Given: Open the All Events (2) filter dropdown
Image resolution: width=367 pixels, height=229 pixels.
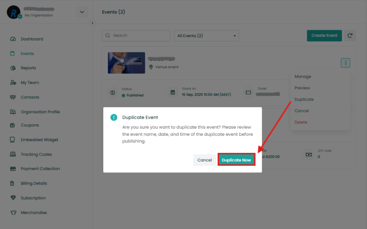Looking at the screenshot, I should (206, 36).
